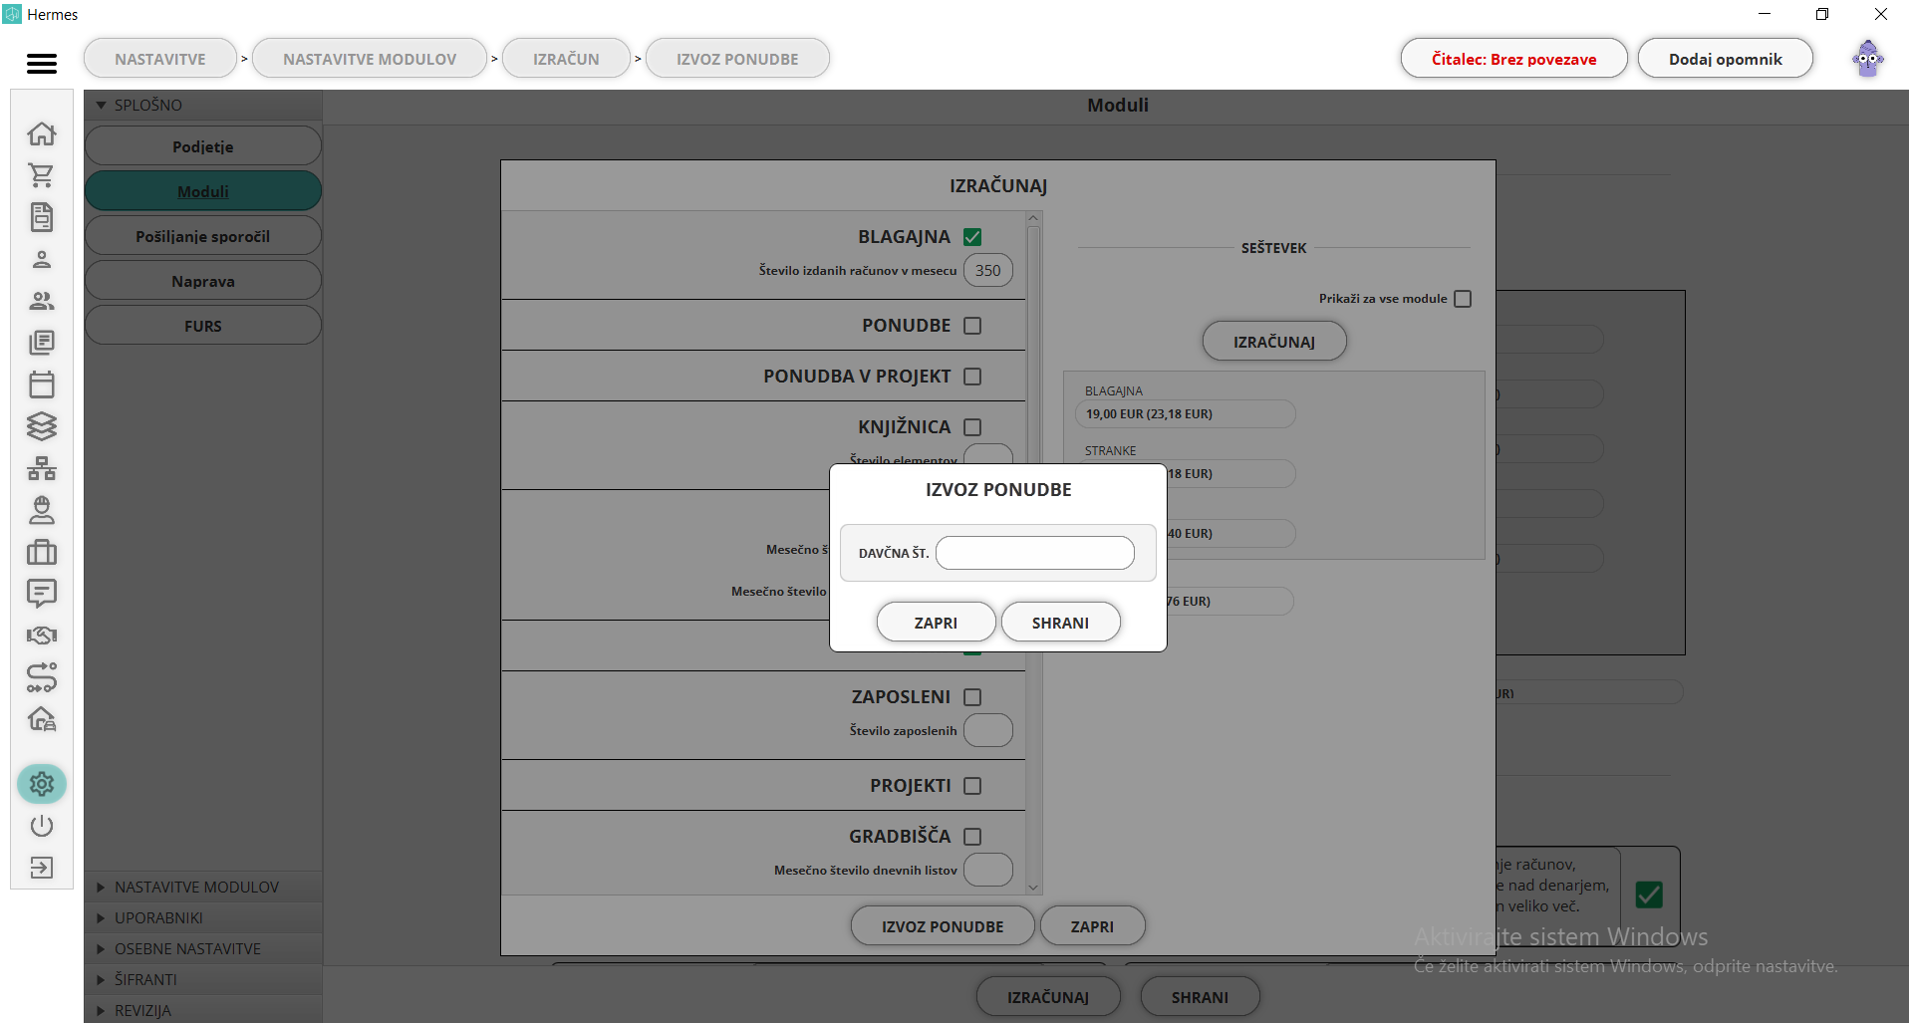This screenshot has width=1909, height=1023.
Task: Click ZAPRI next to IZVOZ PONUDBE button
Action: point(1092,926)
